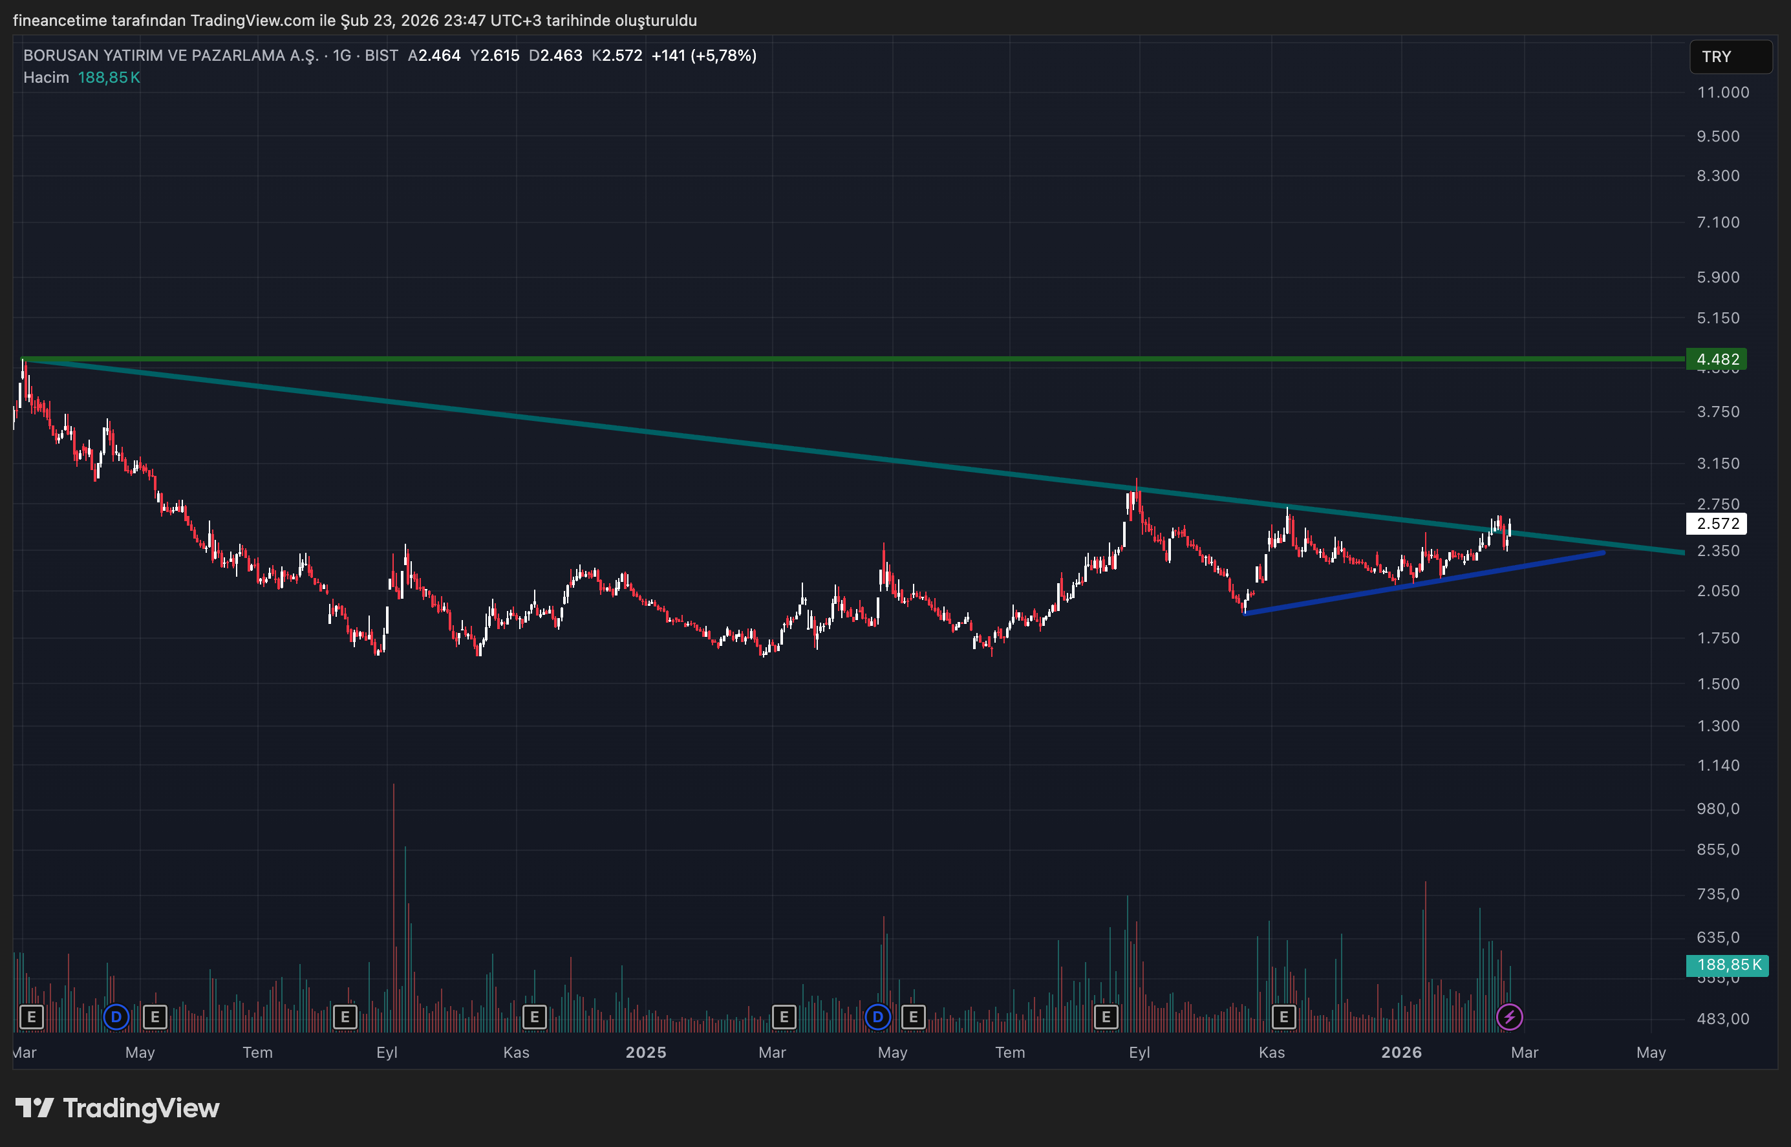Image resolution: width=1791 pixels, height=1147 pixels.
Task: Click the E marker before Eyl 2024
Action: [345, 1016]
